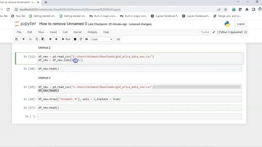Save and checkpoint the notebook
The height and width of the screenshot is (147, 262).
16,39
